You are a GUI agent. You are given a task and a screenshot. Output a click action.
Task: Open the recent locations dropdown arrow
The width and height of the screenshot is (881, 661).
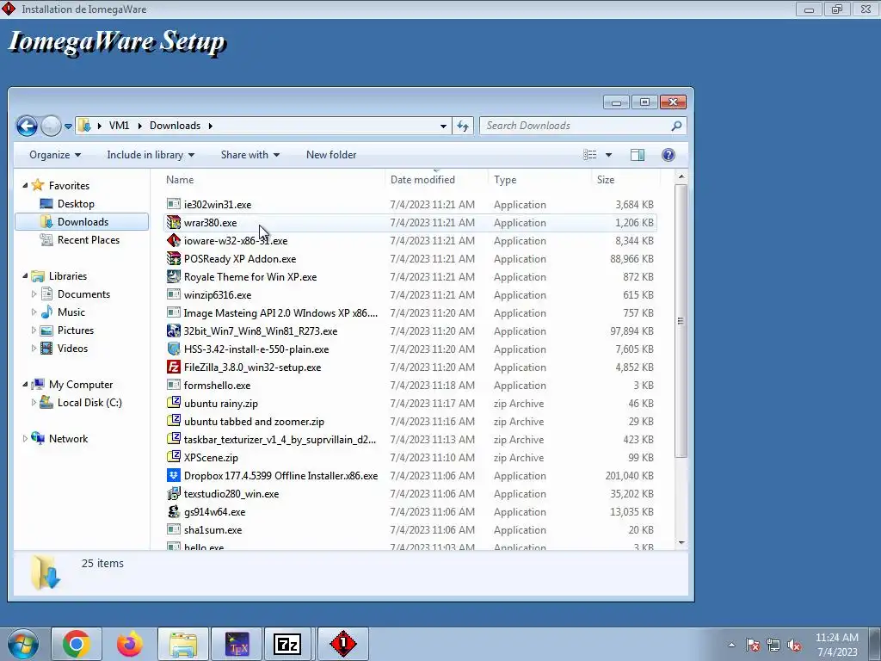(68, 127)
